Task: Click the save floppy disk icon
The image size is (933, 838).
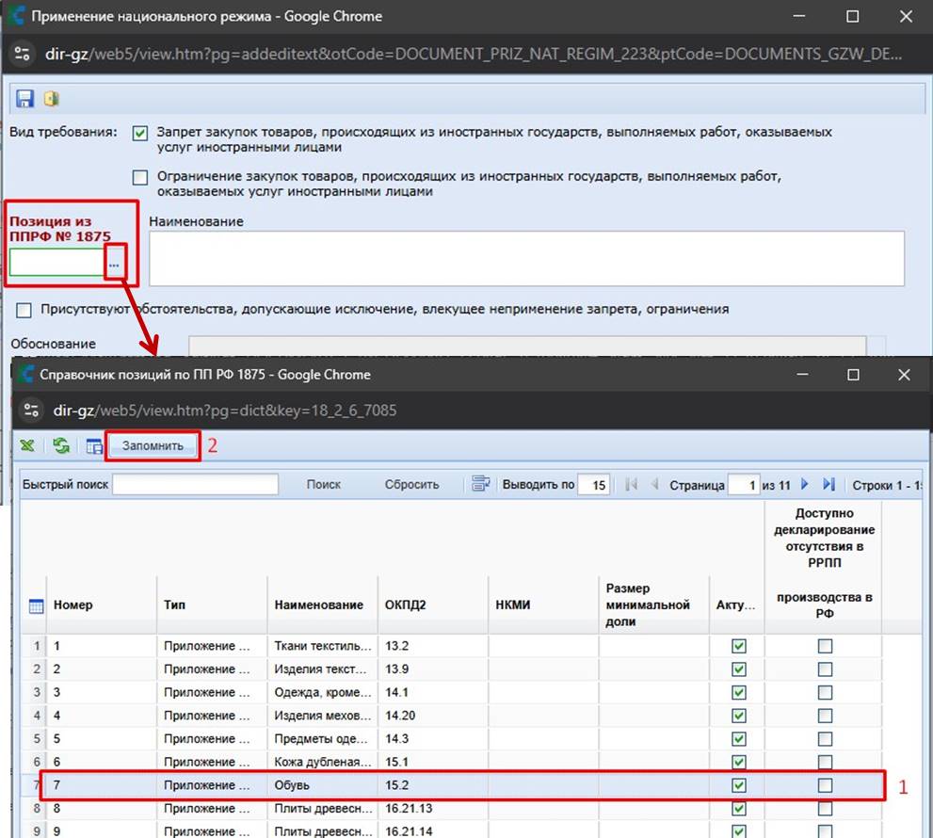Action: pyautogui.click(x=24, y=98)
